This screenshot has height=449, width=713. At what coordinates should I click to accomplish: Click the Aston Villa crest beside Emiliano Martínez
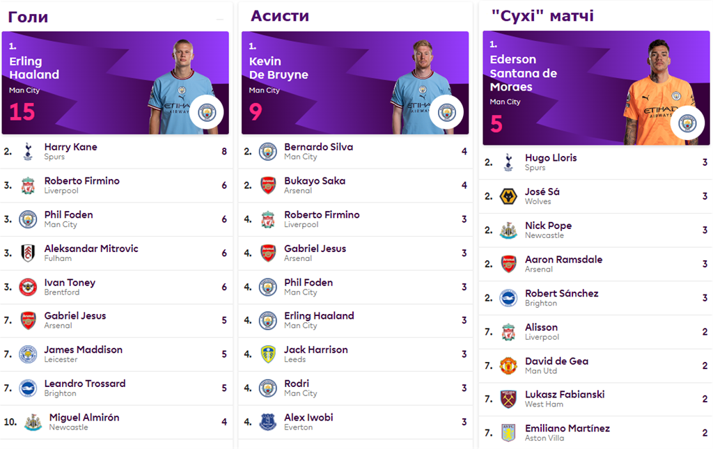(x=508, y=432)
